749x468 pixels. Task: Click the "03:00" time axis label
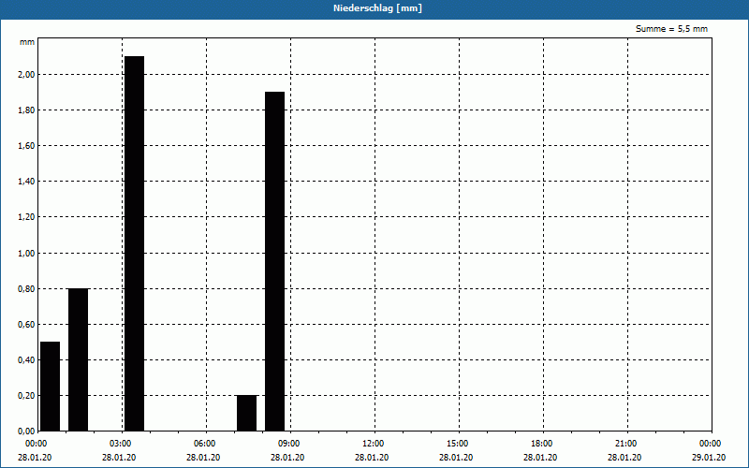pyautogui.click(x=121, y=444)
